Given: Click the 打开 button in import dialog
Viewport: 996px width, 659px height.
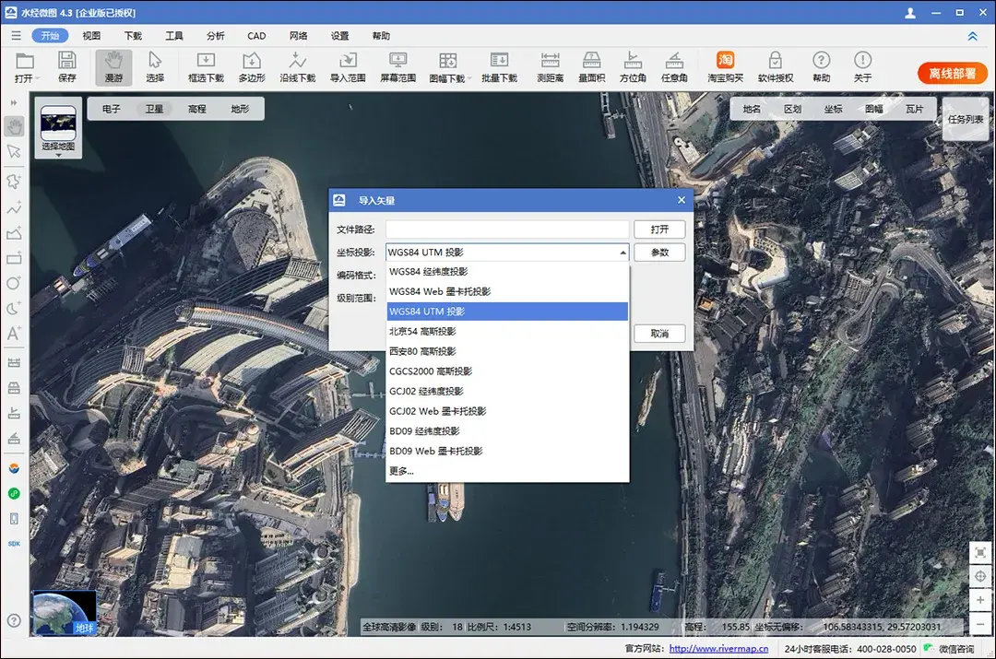Looking at the screenshot, I should pos(659,229).
